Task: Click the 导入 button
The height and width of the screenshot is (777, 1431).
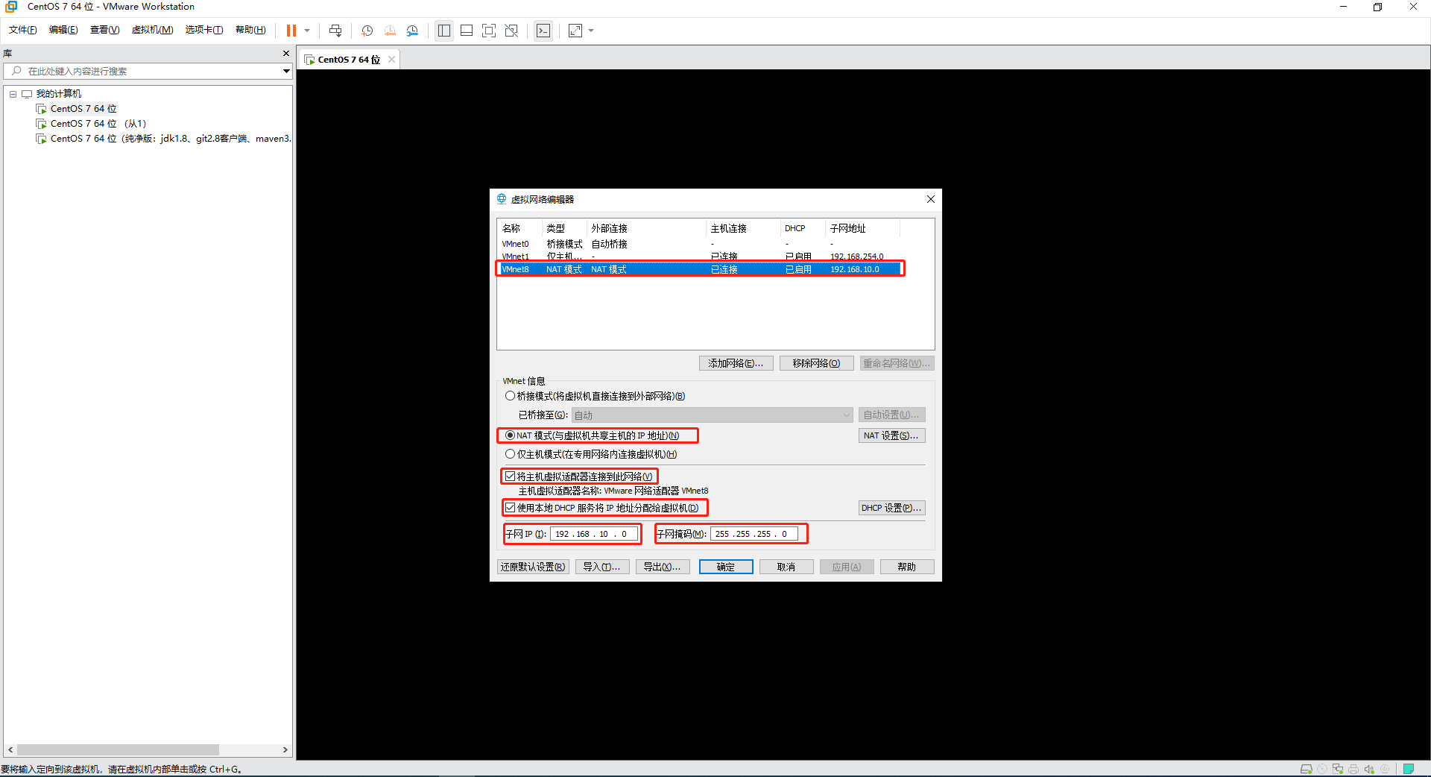Action: click(601, 567)
